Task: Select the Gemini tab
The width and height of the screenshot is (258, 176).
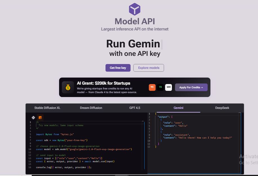Action: (178, 108)
